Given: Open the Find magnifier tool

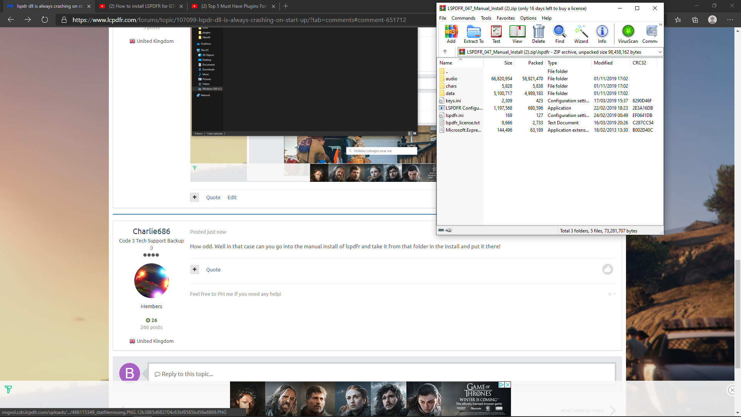Looking at the screenshot, I should [x=560, y=34].
